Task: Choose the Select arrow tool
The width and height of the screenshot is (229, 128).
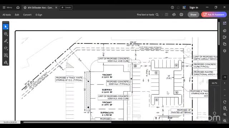Action: [6, 27]
